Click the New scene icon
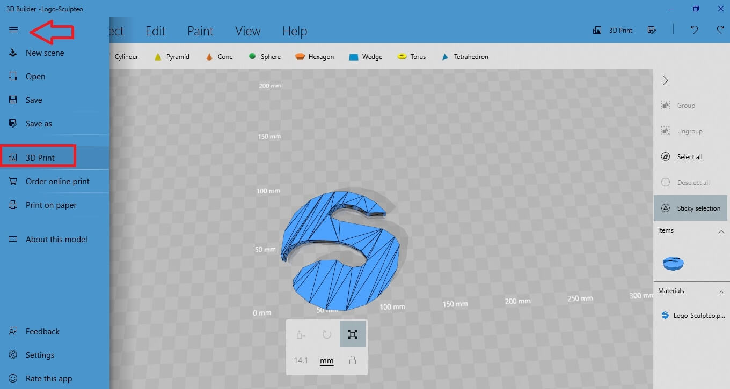The width and height of the screenshot is (730, 389). (13, 53)
